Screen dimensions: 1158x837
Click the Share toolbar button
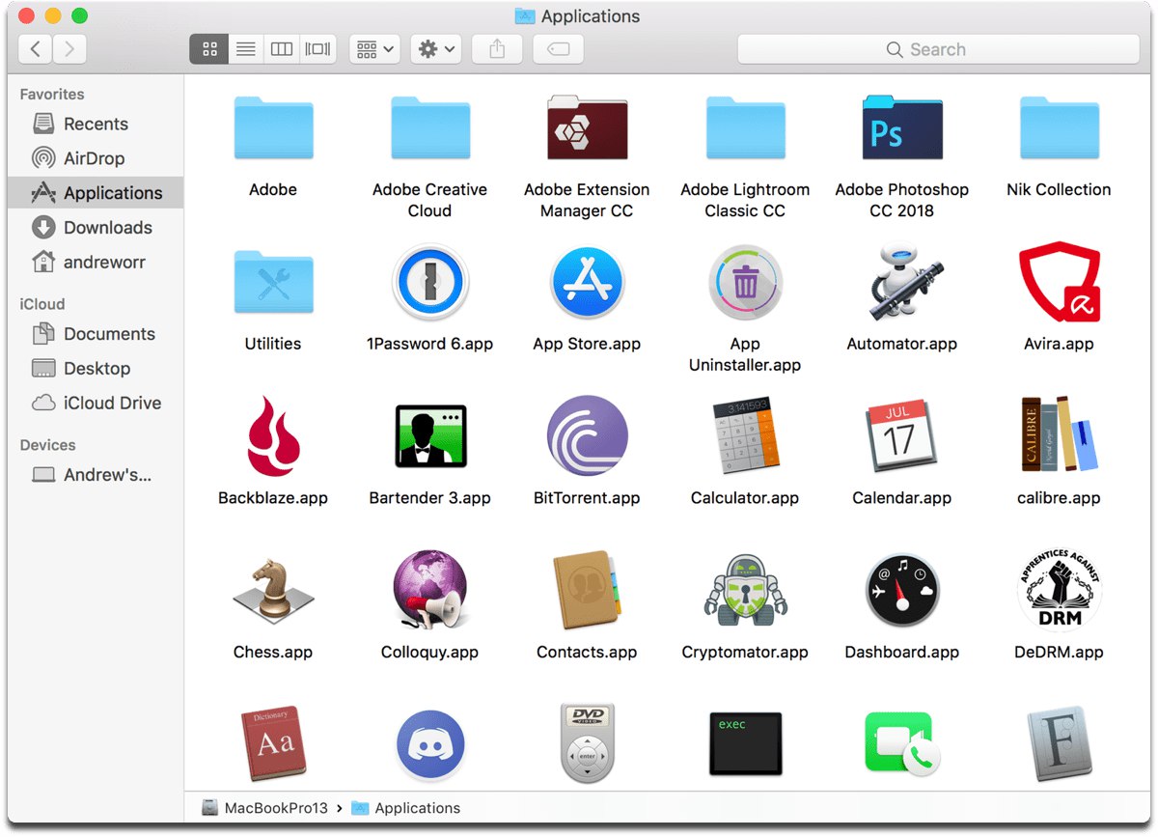coord(497,49)
